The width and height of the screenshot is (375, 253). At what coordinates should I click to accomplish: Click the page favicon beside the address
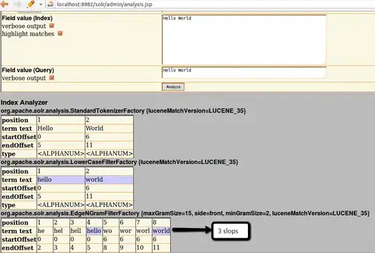tap(50, 4)
